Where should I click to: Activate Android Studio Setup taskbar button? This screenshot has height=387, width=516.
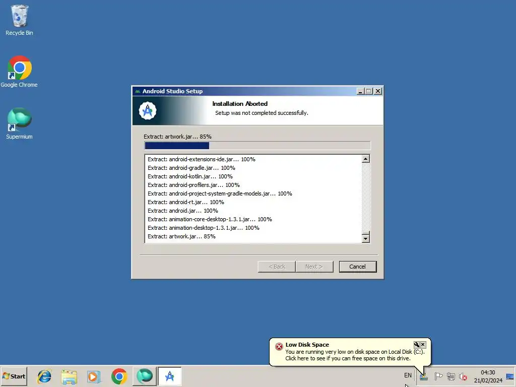(169, 376)
